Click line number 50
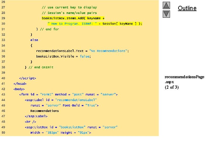Screen dimensions: 210x157 [x=3, y=133]
